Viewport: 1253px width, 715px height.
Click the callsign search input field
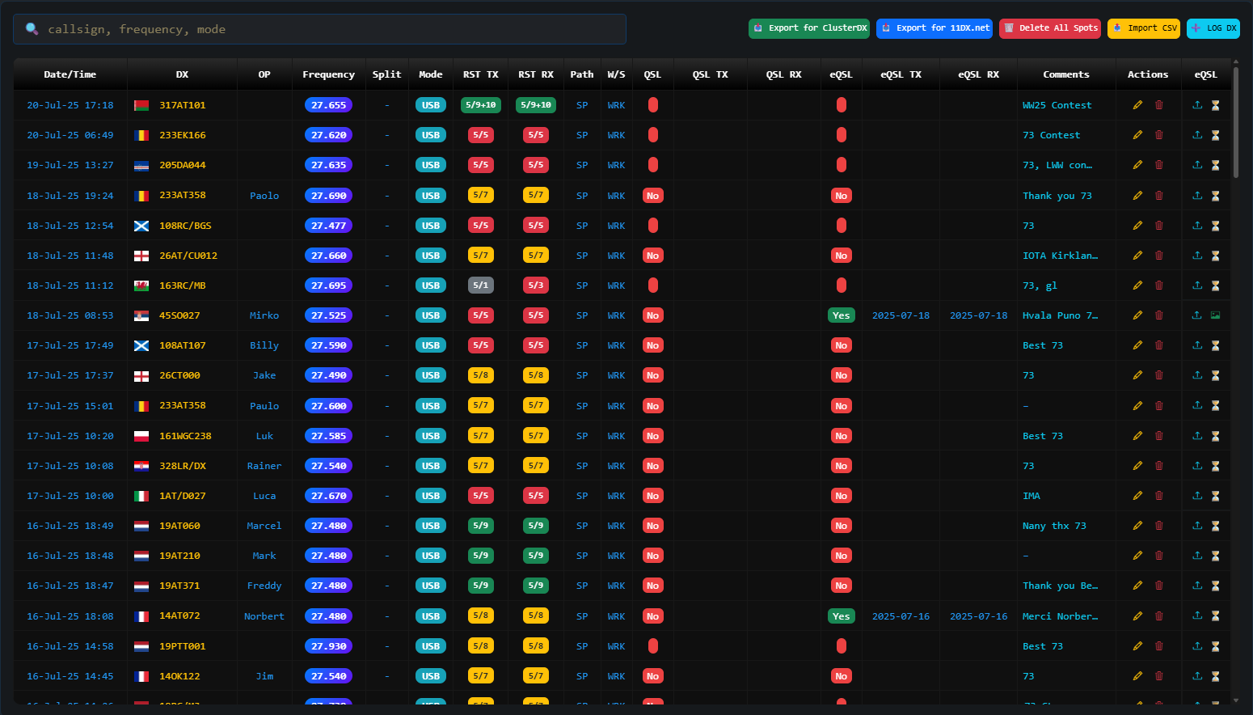pos(323,28)
